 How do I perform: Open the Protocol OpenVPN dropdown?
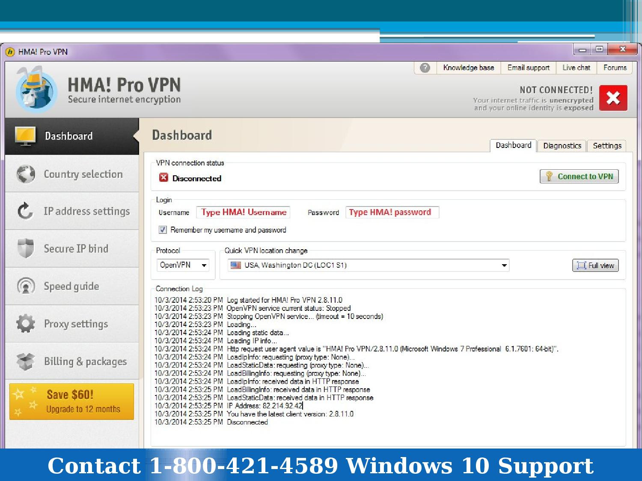pos(183,265)
